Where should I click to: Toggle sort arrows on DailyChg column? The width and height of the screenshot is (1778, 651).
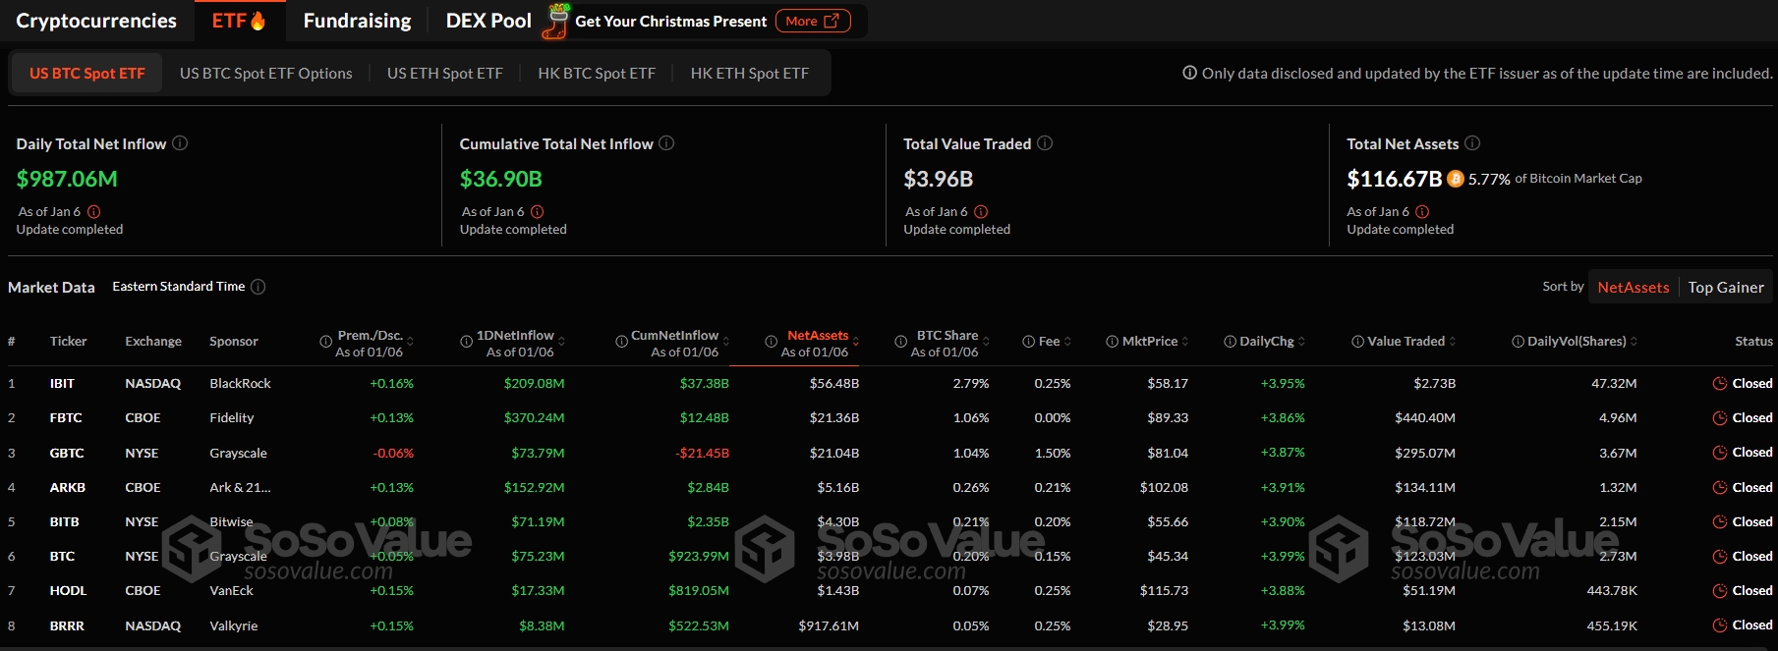pyautogui.click(x=1301, y=342)
